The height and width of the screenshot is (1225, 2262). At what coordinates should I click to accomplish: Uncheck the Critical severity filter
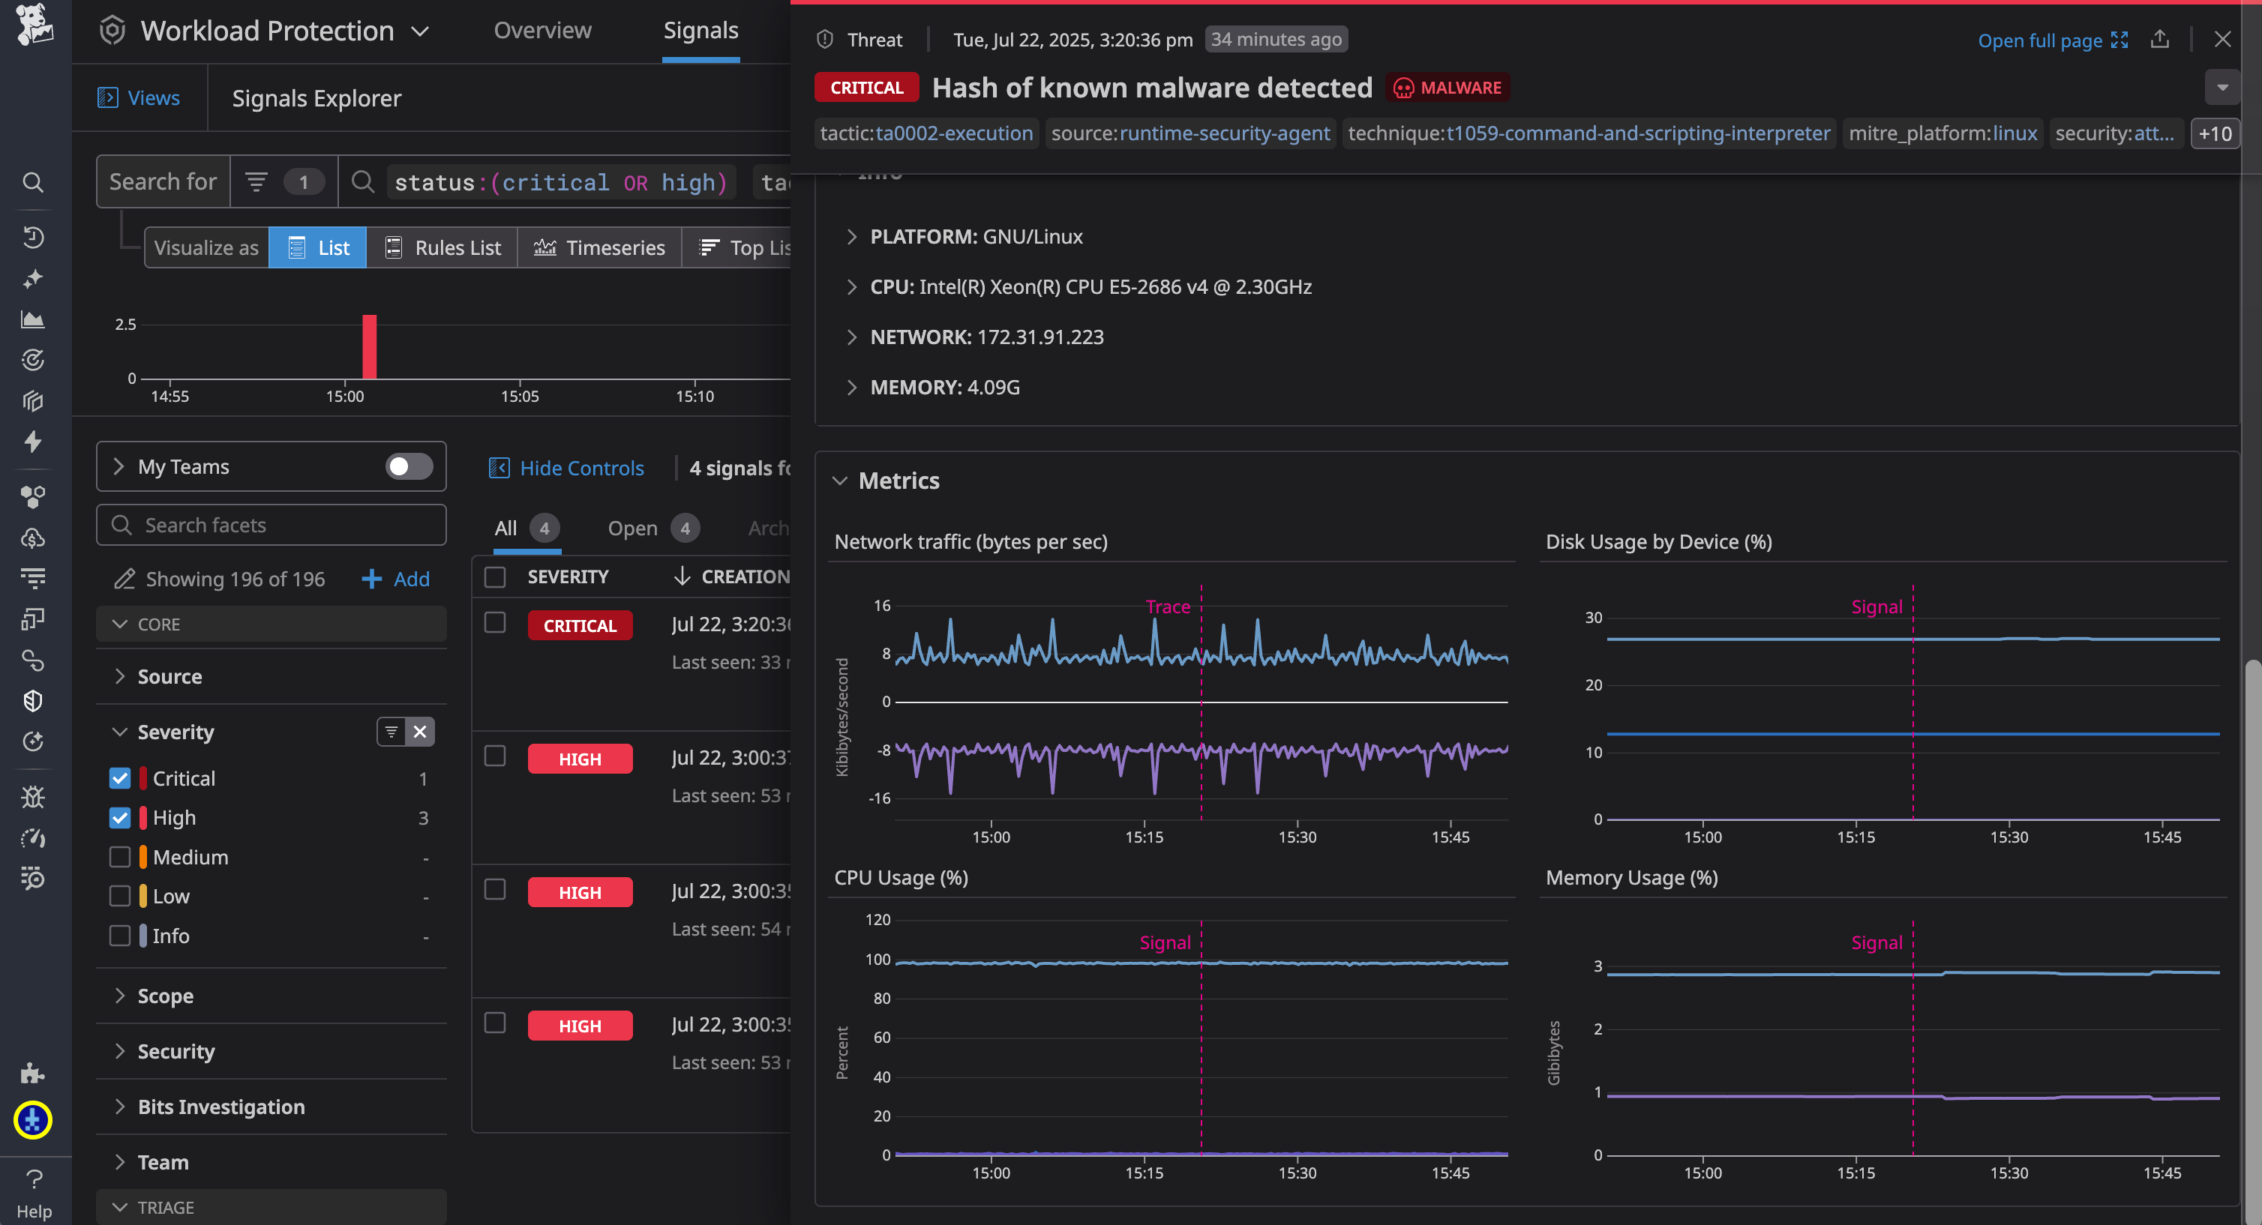tap(119, 777)
